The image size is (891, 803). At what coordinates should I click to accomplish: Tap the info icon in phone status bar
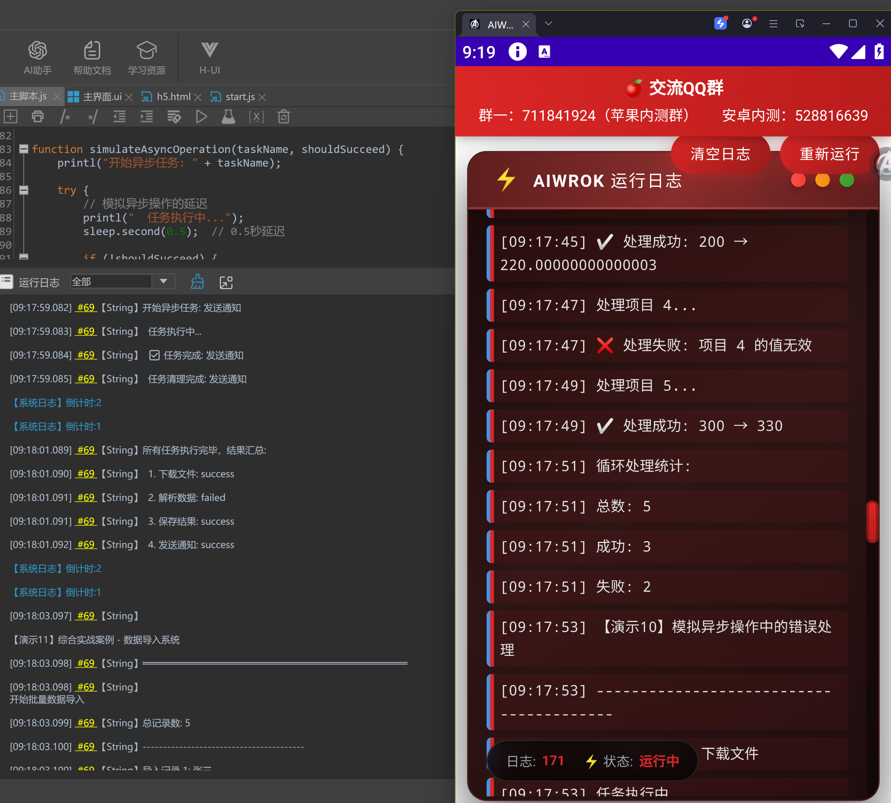[517, 52]
